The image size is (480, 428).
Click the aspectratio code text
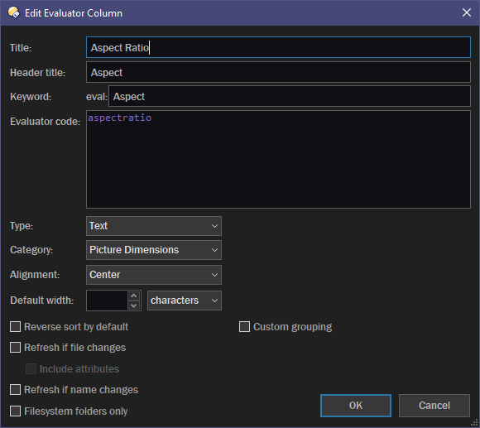coord(120,118)
